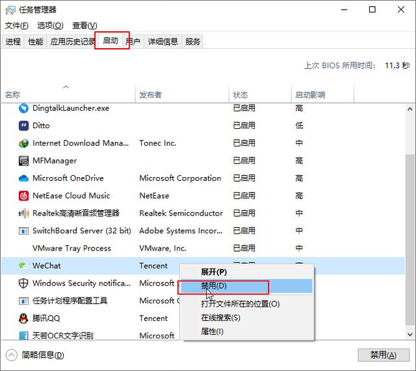Click Tencent publisher in the 腾讯QQ row
The image size is (416, 371).
point(153,318)
